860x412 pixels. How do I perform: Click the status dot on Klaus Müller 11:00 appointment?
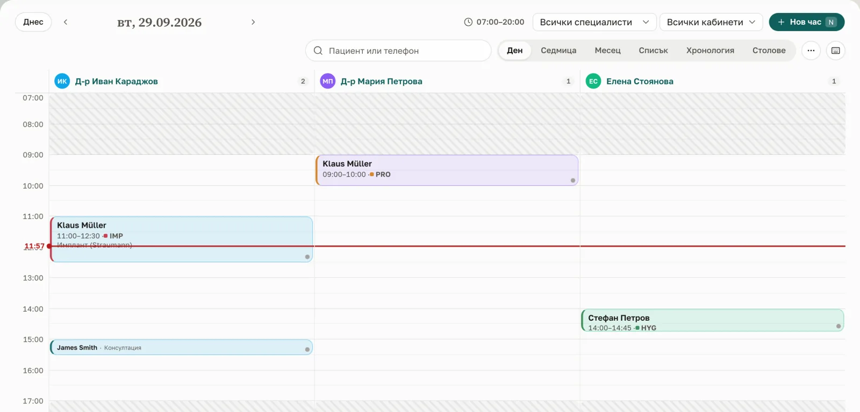(307, 257)
